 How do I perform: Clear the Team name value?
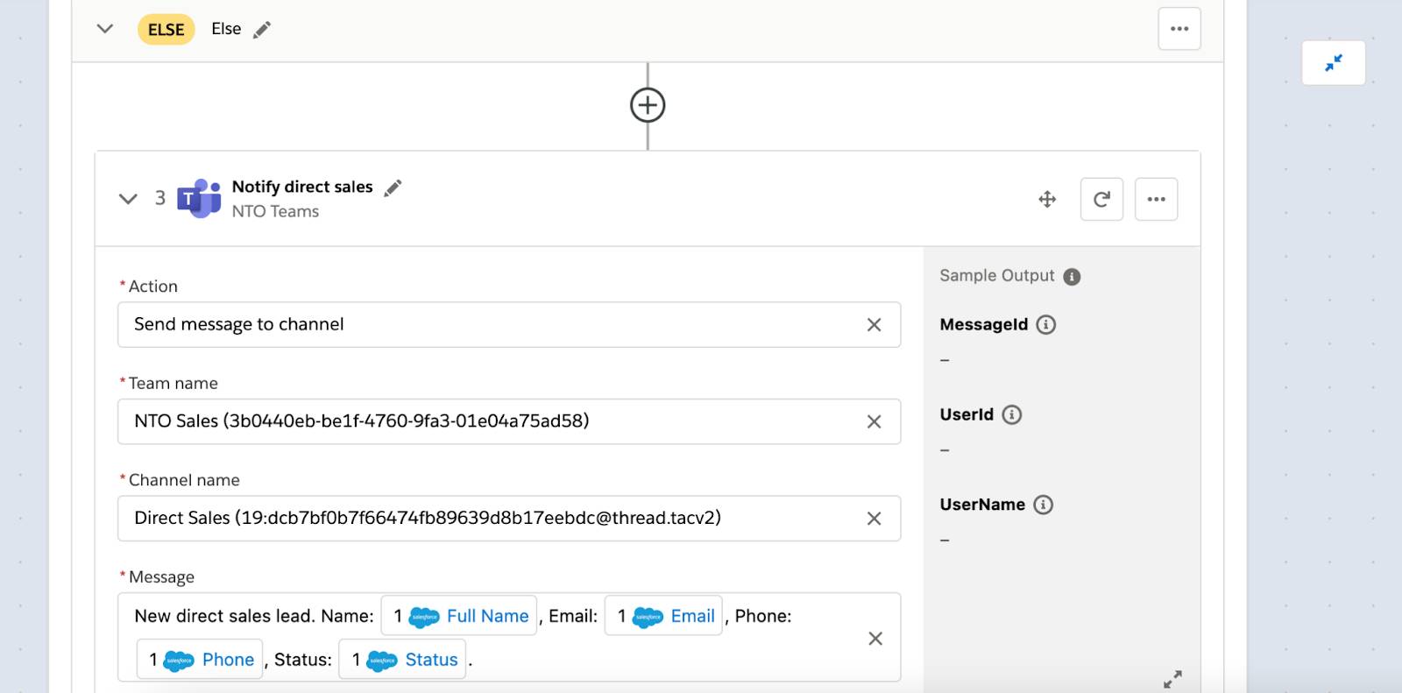pyautogui.click(x=874, y=421)
